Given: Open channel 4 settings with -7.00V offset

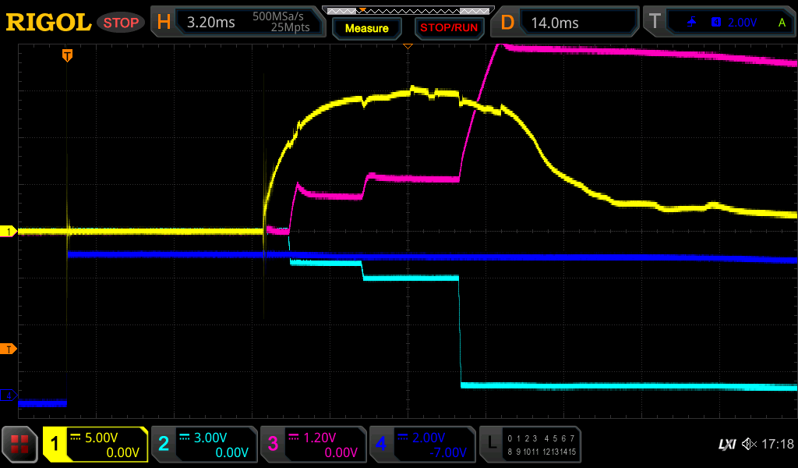Looking at the screenshot, I should coord(422,445).
